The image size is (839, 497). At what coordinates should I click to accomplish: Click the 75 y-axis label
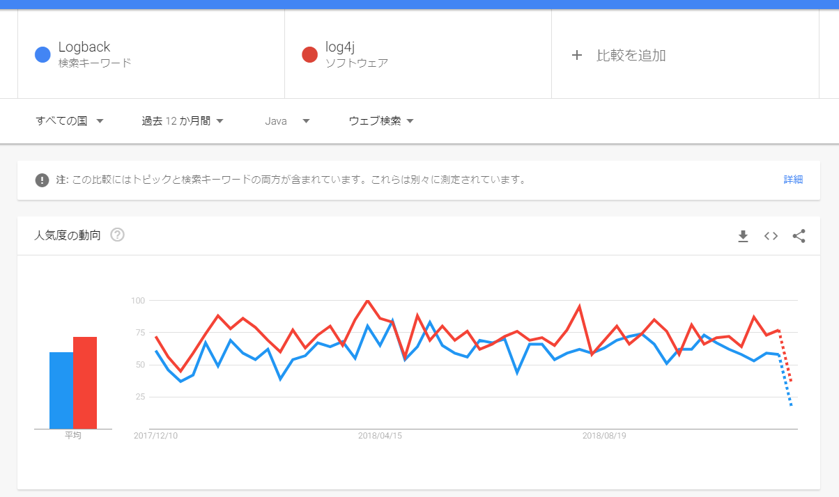tap(139, 332)
